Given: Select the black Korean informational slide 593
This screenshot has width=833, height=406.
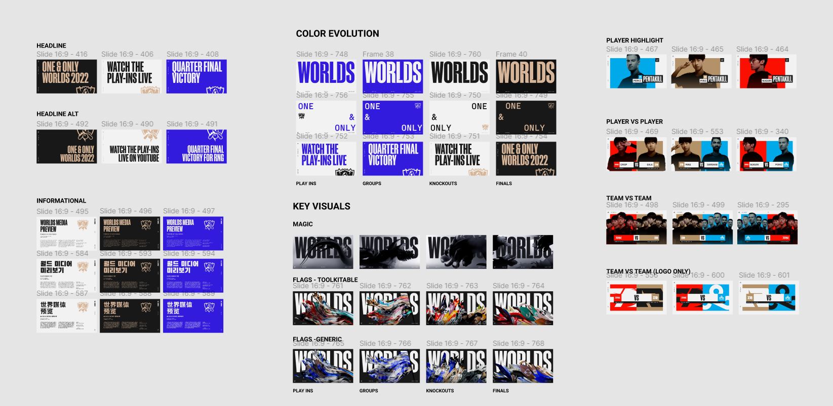Looking at the screenshot, I should point(130,276).
